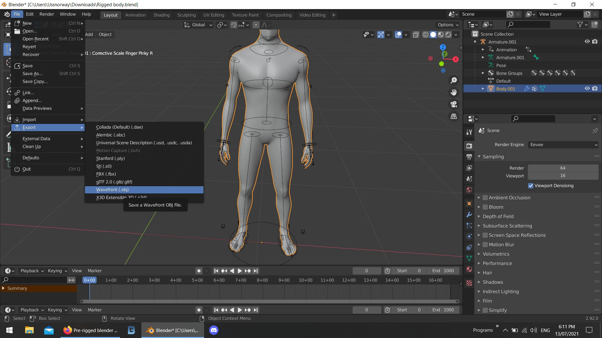Open Material properties sphere tab
This screenshot has width=602, height=338.
coord(469,269)
